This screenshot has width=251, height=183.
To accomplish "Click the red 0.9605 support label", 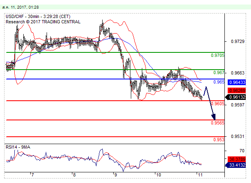I will pyautogui.click(x=217, y=104).
